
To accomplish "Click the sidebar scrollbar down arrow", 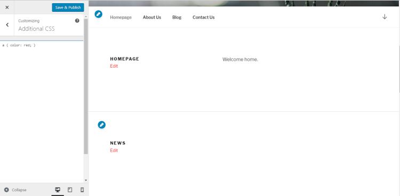I will tap(86, 180).
